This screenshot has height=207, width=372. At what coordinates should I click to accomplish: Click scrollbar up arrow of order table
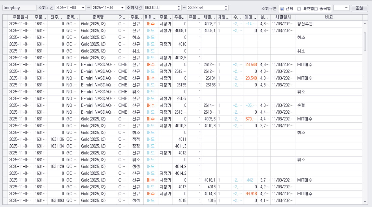[x=365, y=23]
